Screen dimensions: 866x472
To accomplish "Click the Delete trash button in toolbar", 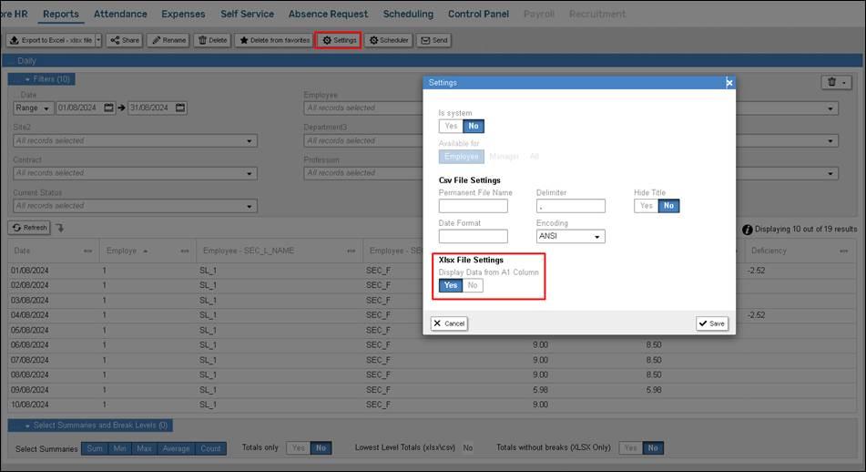I will tap(212, 40).
